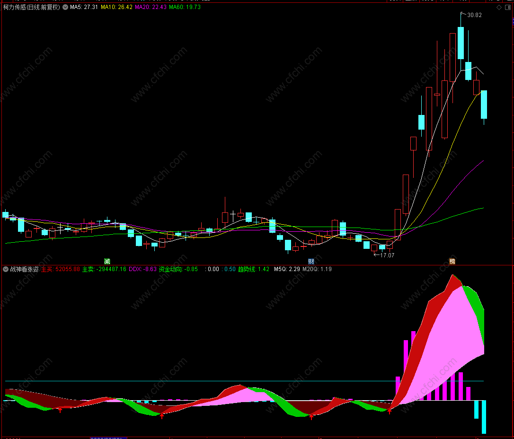514x439 pixels.
Task: Select the 趋势线: 1.42 value
Action: [x=254, y=269]
